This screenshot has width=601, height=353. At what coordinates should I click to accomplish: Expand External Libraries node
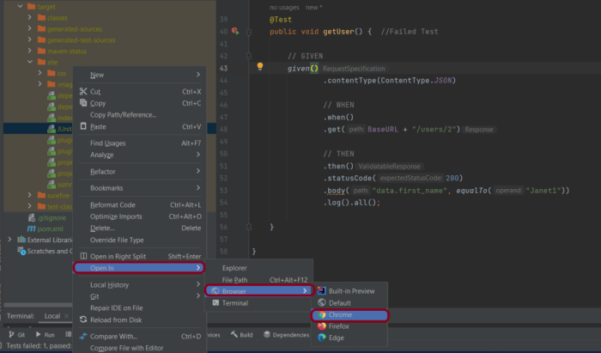(x=10, y=240)
